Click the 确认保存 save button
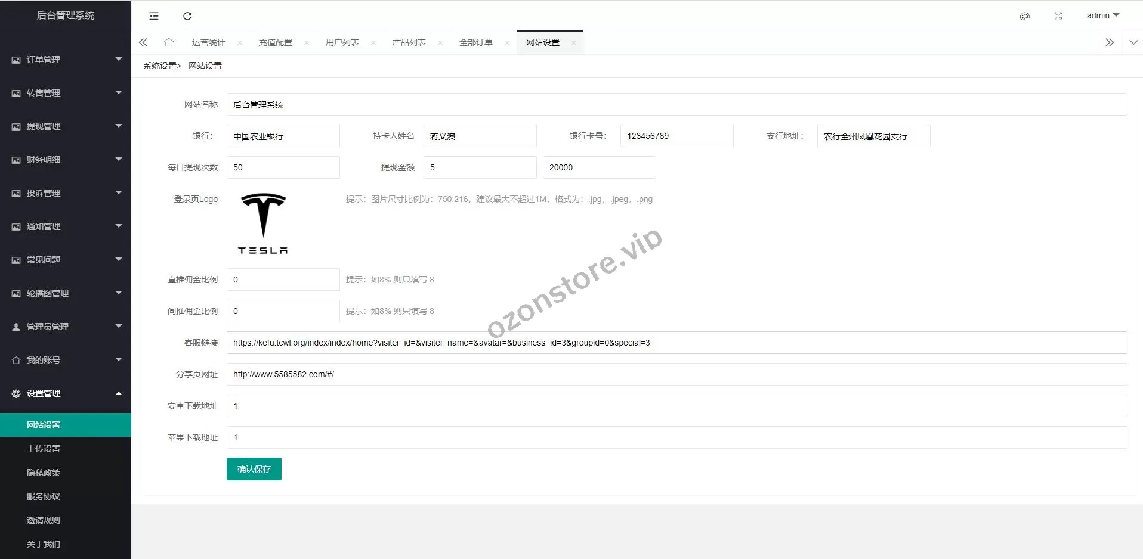 [254, 469]
